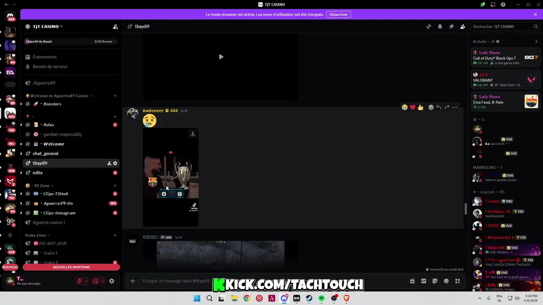Open the apps launcher icon

(x=457, y=281)
